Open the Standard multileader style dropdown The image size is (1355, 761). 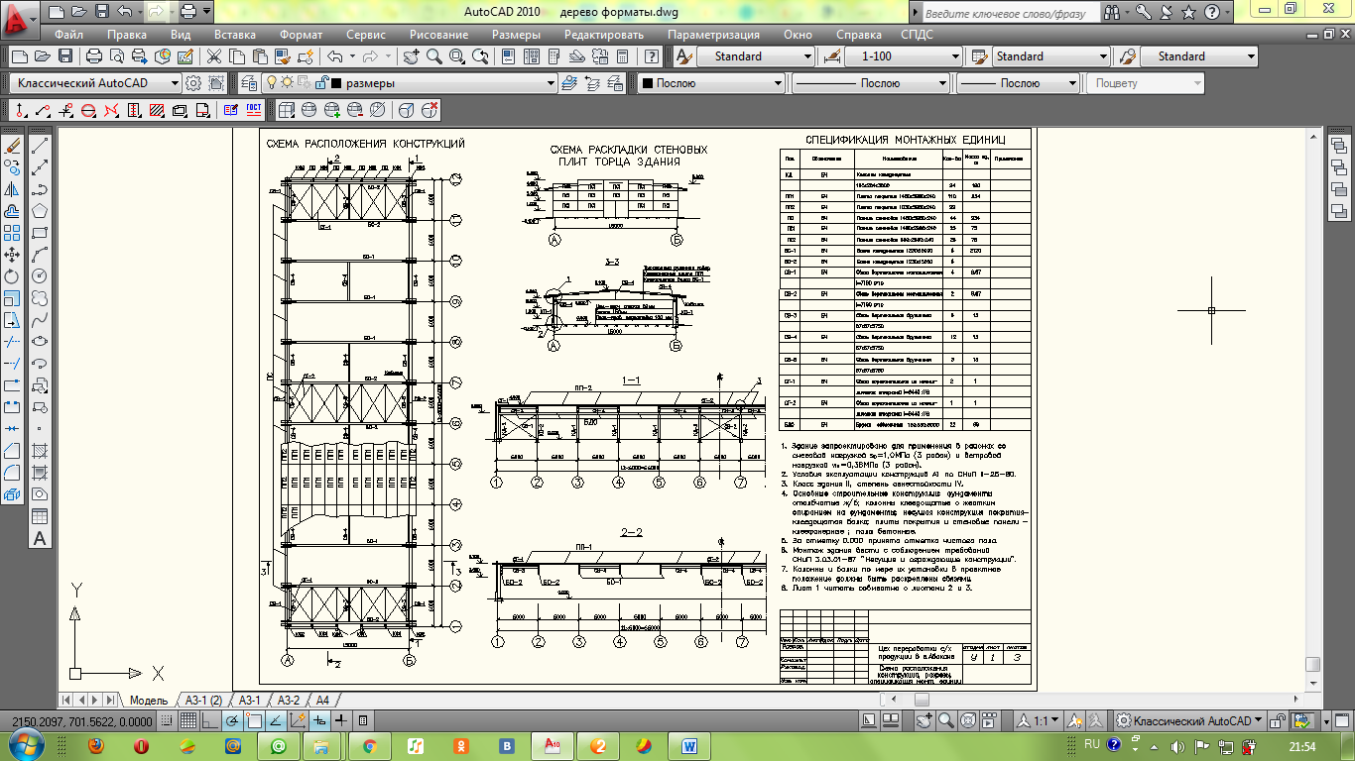tap(1199, 56)
